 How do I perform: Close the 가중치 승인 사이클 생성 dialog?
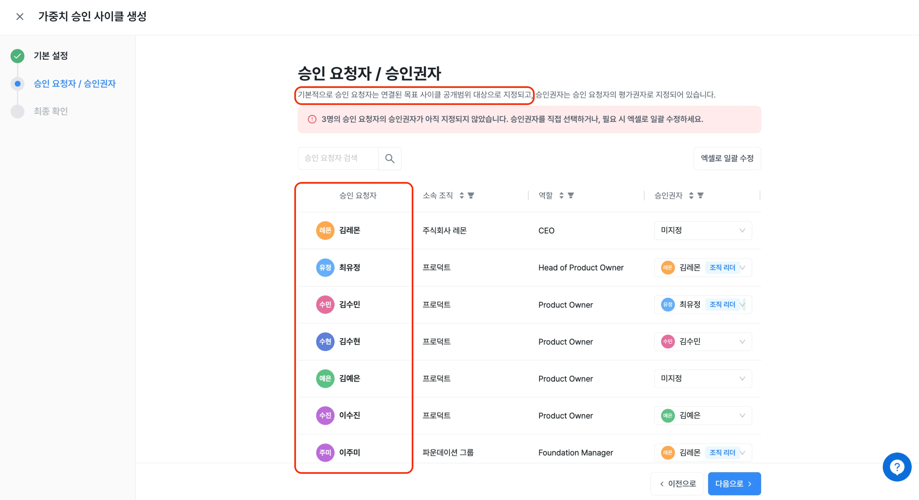pyautogui.click(x=20, y=16)
